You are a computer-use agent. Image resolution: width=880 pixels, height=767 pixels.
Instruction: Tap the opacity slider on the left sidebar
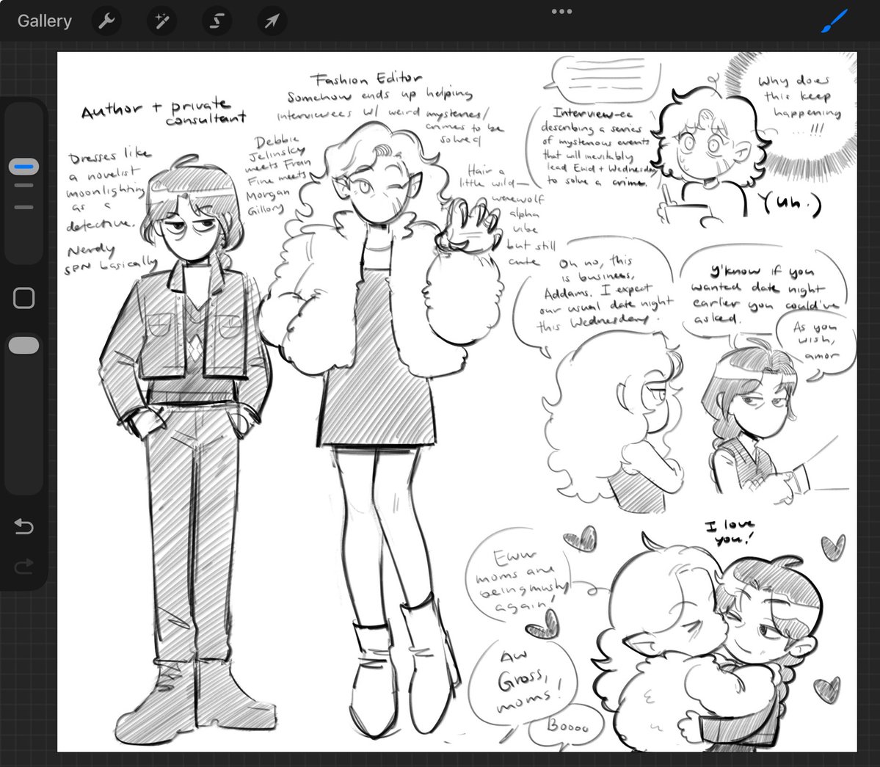(x=23, y=344)
